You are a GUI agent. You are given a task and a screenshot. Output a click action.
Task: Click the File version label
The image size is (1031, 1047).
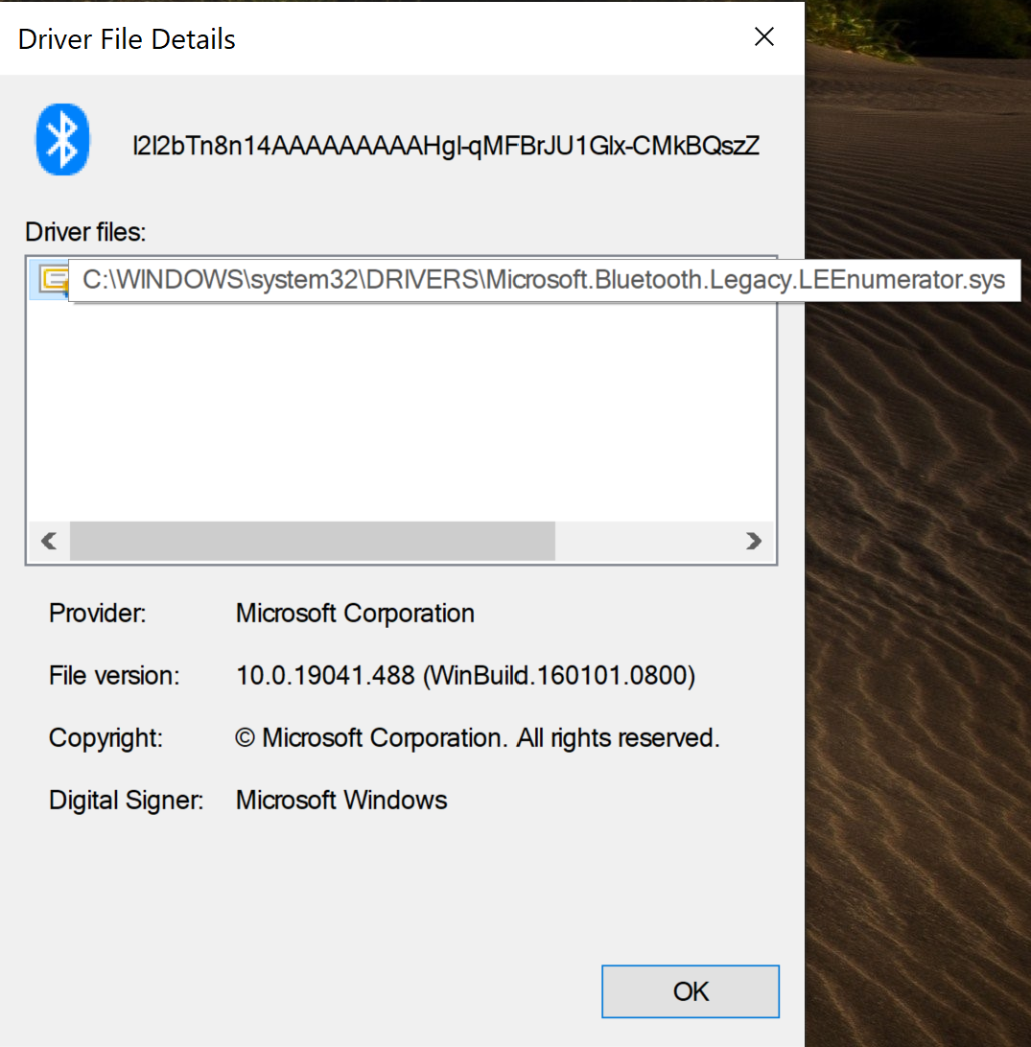(114, 675)
